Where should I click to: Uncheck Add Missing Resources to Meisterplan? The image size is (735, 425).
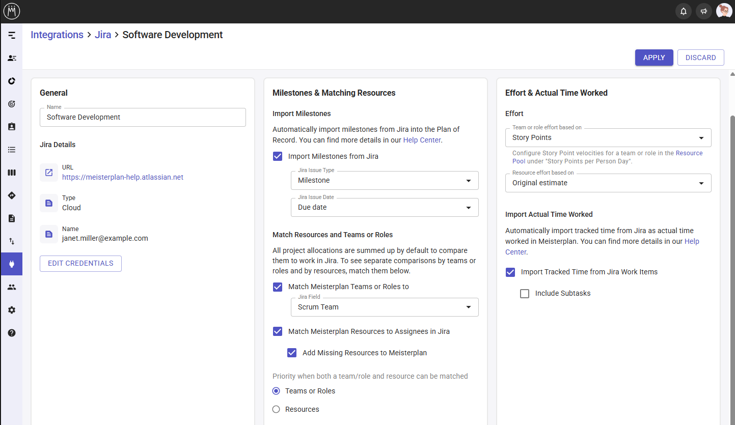[x=292, y=353]
